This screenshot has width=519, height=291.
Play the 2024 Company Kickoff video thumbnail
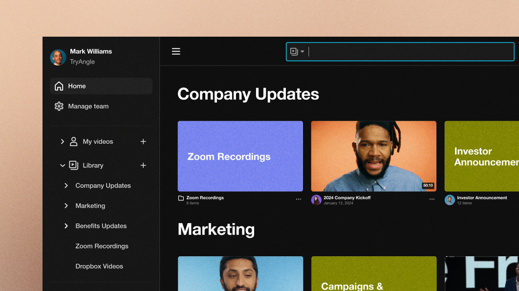(374, 156)
